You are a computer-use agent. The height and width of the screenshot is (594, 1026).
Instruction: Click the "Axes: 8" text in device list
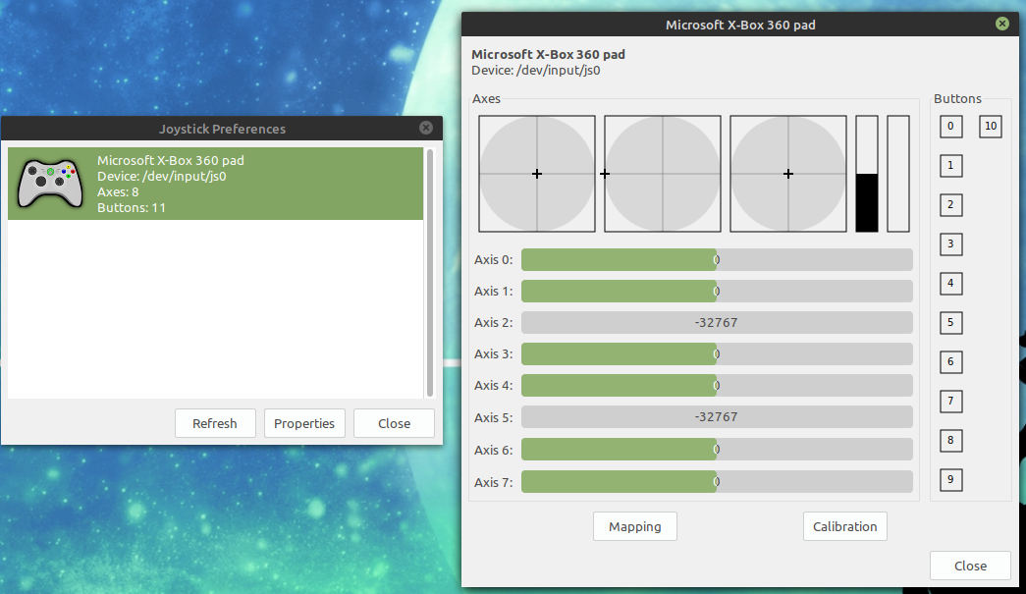[118, 191]
